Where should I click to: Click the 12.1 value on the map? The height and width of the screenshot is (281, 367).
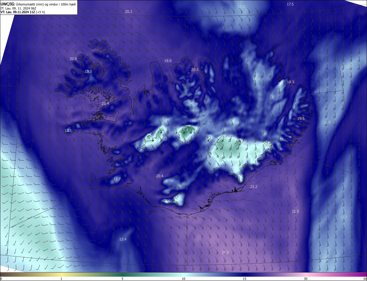pyautogui.click(x=68, y=130)
